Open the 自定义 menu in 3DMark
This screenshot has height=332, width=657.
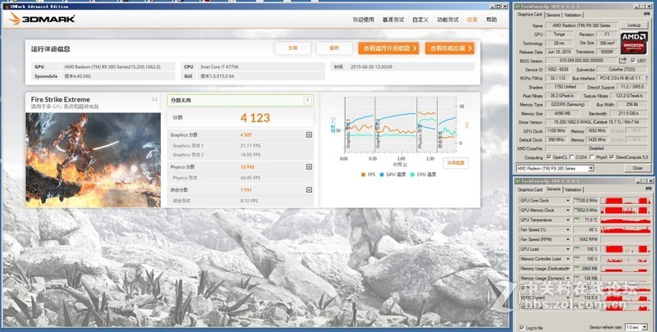click(x=420, y=20)
